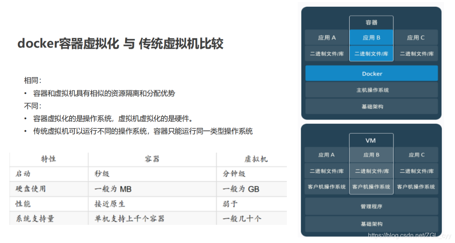Select the '系统支持量' row label
Image resolution: width=455 pixels, height=243 pixels.
pyautogui.click(x=35, y=219)
